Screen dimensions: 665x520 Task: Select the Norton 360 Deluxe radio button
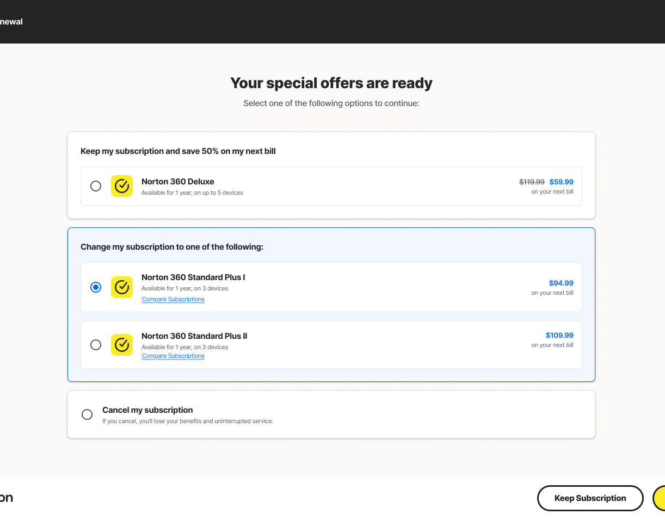96,186
